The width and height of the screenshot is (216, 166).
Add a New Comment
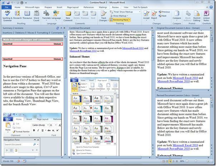(x=68, y=16)
